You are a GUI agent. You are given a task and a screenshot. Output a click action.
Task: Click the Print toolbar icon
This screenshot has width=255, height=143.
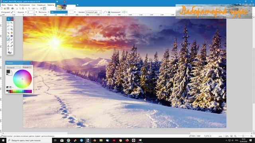[x=12, y=8]
